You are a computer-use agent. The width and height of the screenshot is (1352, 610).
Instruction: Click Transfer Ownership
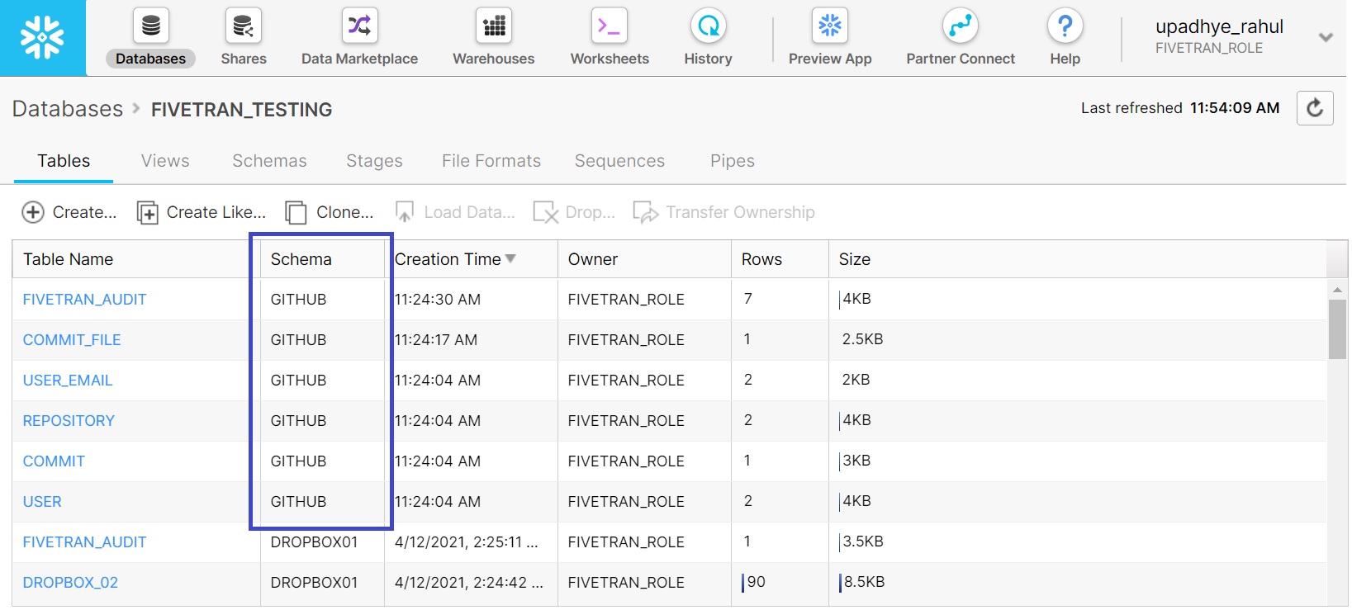pyautogui.click(x=724, y=212)
